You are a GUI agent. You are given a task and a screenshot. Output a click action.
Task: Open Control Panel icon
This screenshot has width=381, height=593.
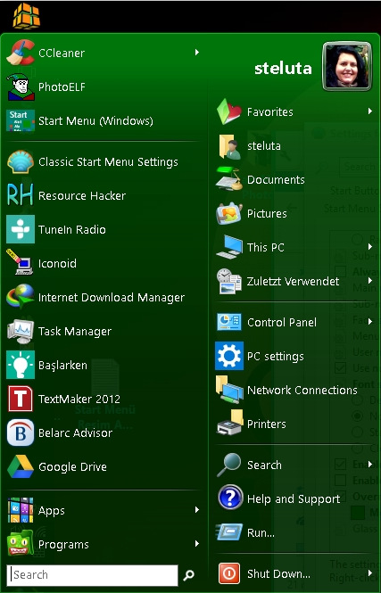pyautogui.click(x=229, y=322)
